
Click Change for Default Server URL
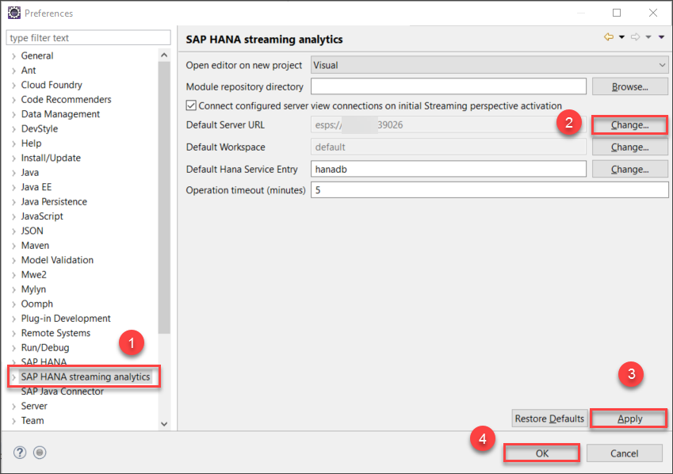(630, 125)
